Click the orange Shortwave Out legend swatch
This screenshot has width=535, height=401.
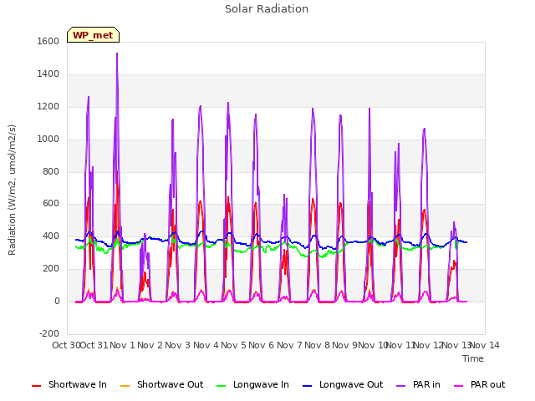click(125, 386)
